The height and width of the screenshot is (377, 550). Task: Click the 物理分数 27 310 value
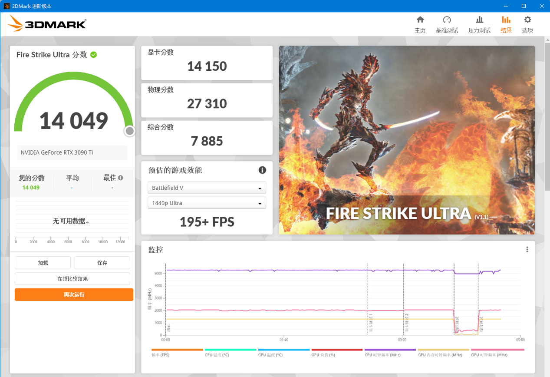[x=207, y=104]
